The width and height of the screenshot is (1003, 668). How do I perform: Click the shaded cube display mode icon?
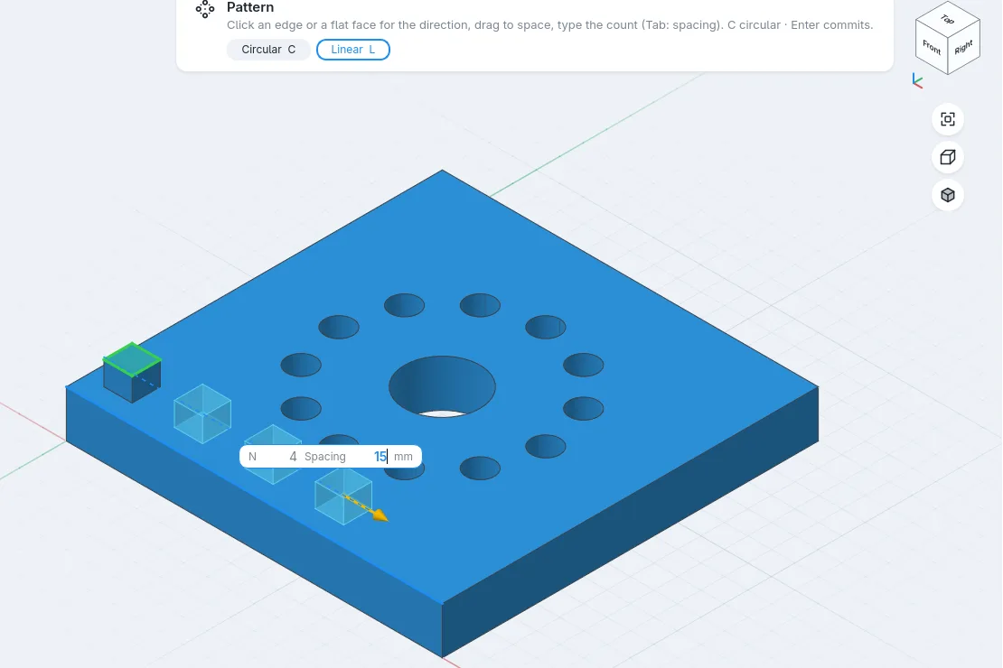948,194
